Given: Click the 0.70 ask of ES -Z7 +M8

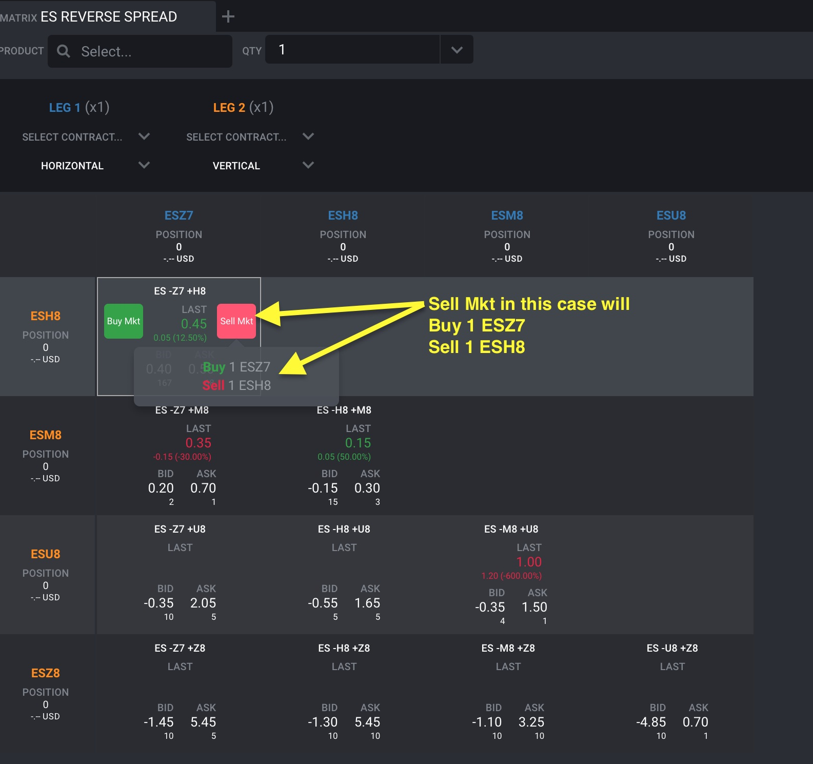Looking at the screenshot, I should point(203,488).
